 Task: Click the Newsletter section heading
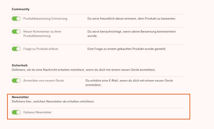click(20, 97)
